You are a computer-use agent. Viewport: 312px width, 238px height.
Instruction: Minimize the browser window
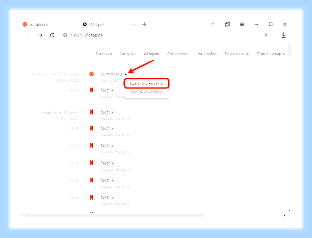tap(256, 25)
